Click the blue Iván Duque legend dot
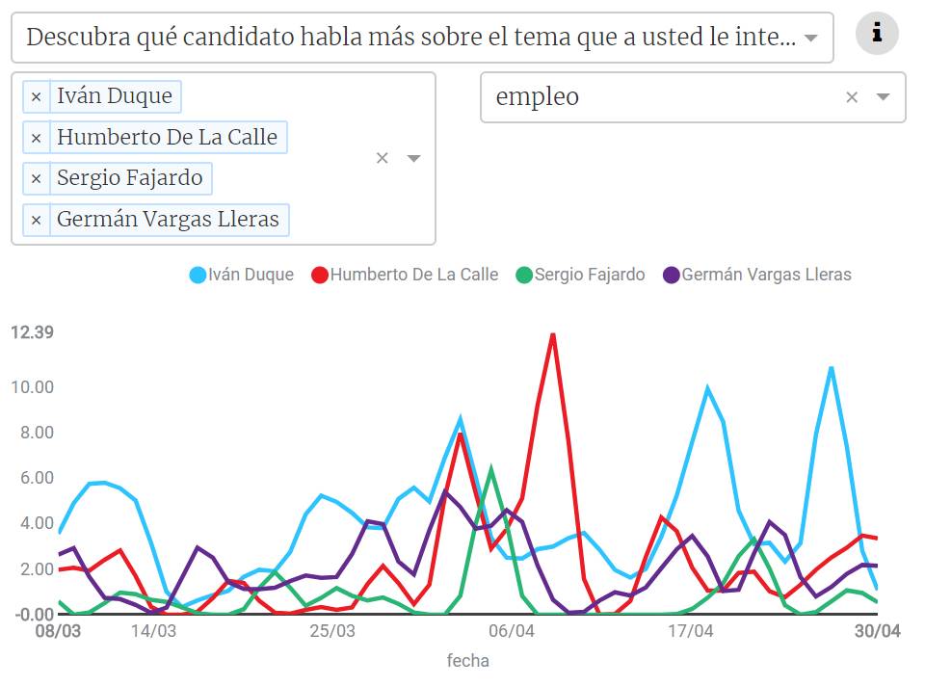 tap(198, 275)
